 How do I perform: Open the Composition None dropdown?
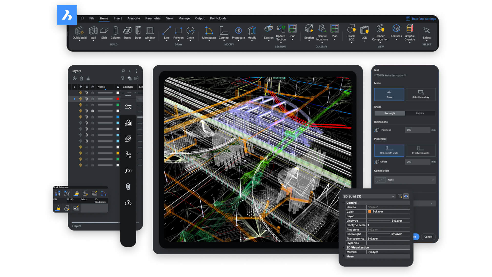point(405,180)
